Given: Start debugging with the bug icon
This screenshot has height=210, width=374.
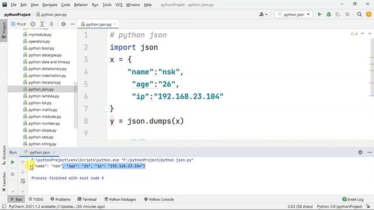Looking at the screenshot, I should [328, 15].
